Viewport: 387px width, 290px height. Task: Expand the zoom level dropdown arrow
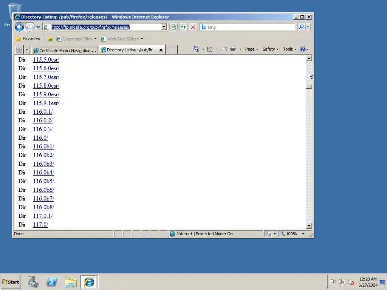tap(303, 234)
